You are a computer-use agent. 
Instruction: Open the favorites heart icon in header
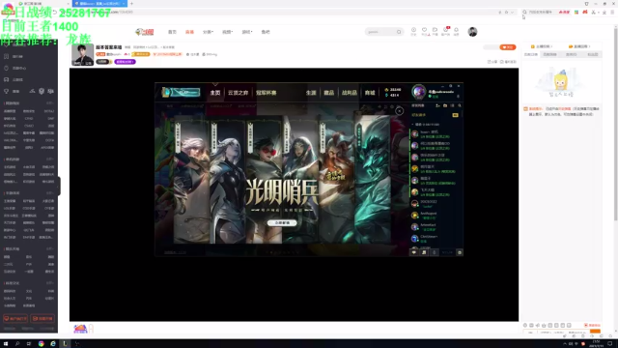[x=424, y=30]
